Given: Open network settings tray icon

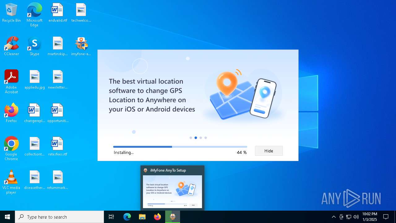Looking at the screenshot, I should [349, 217].
